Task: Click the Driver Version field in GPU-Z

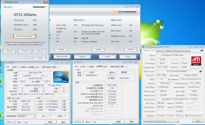Action: pyautogui.click(x=179, y=99)
